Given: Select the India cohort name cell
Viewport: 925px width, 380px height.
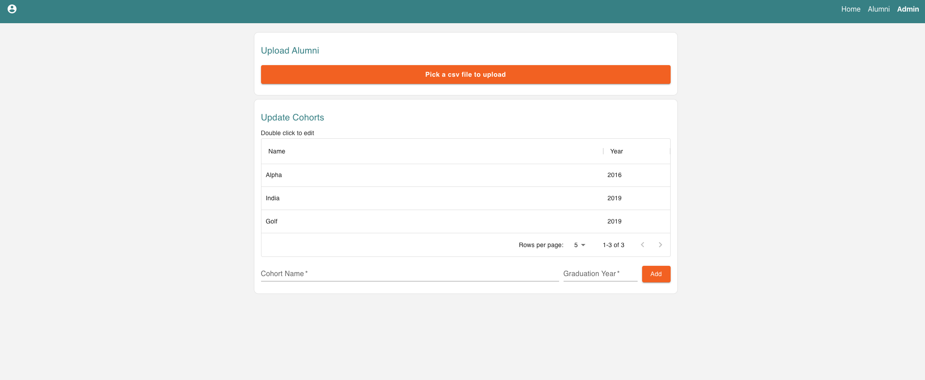Looking at the screenshot, I should (x=432, y=198).
